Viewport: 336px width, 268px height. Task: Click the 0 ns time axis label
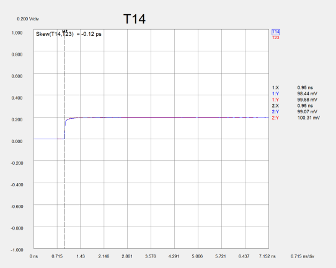point(33,256)
